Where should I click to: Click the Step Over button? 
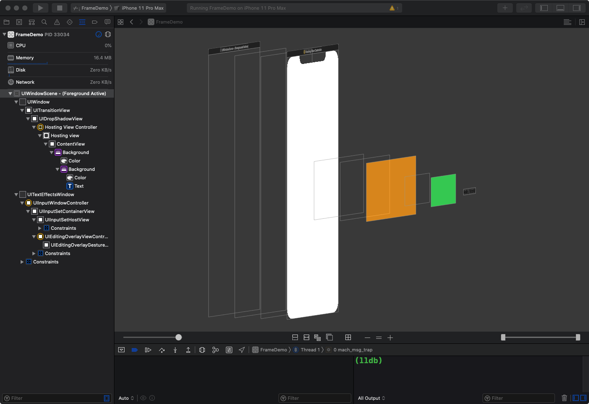(x=162, y=350)
